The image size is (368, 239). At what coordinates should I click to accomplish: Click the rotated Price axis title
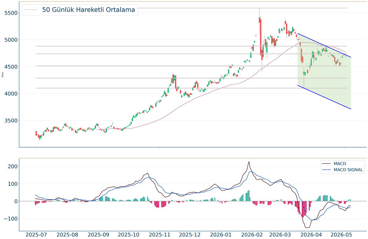2,75
